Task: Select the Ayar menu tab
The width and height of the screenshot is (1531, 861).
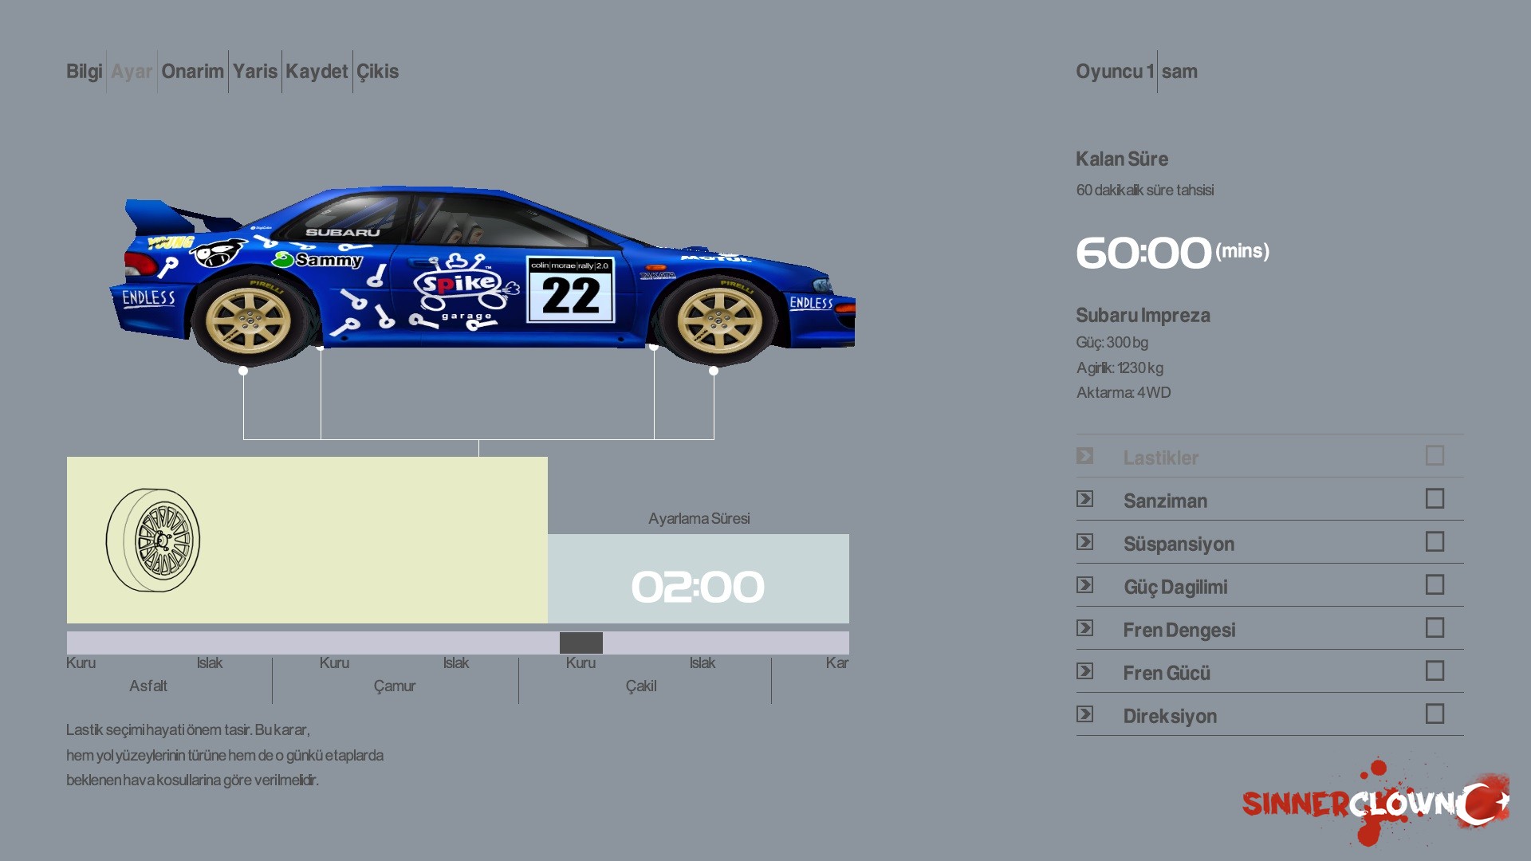Action: pos(132,72)
